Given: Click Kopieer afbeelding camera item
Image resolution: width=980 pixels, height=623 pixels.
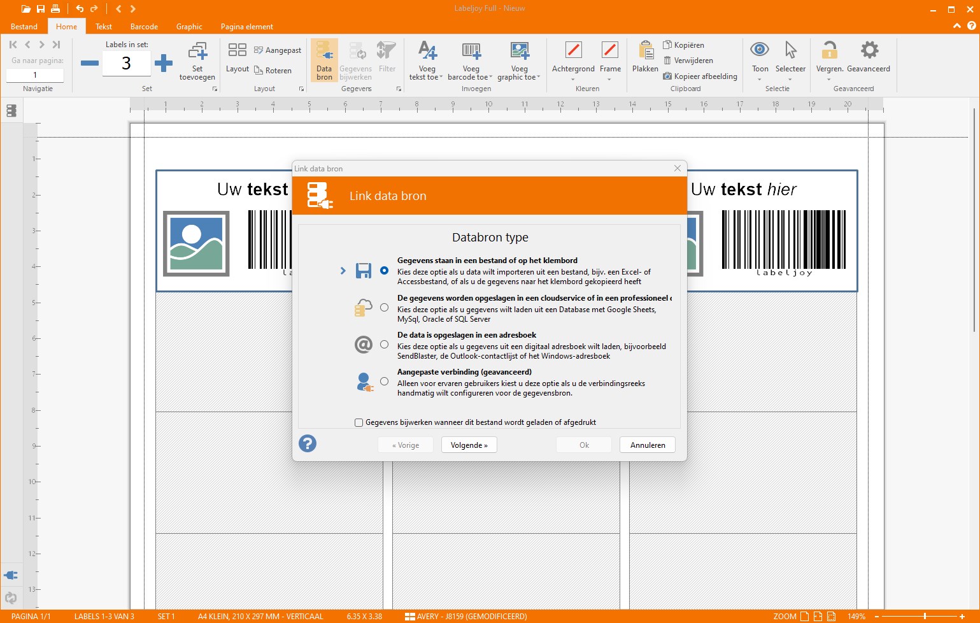Looking at the screenshot, I should pos(700,76).
